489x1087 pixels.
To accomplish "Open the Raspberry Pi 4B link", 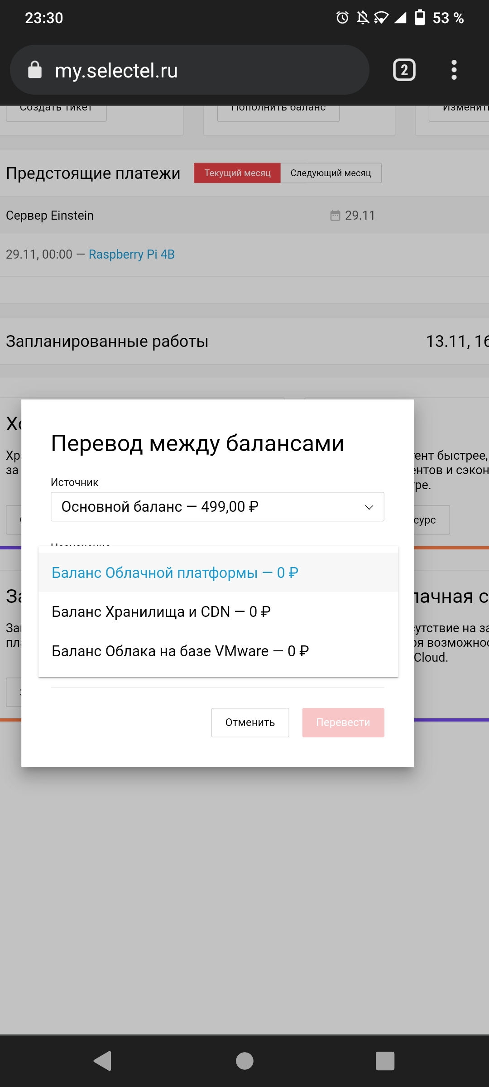I will (131, 254).
